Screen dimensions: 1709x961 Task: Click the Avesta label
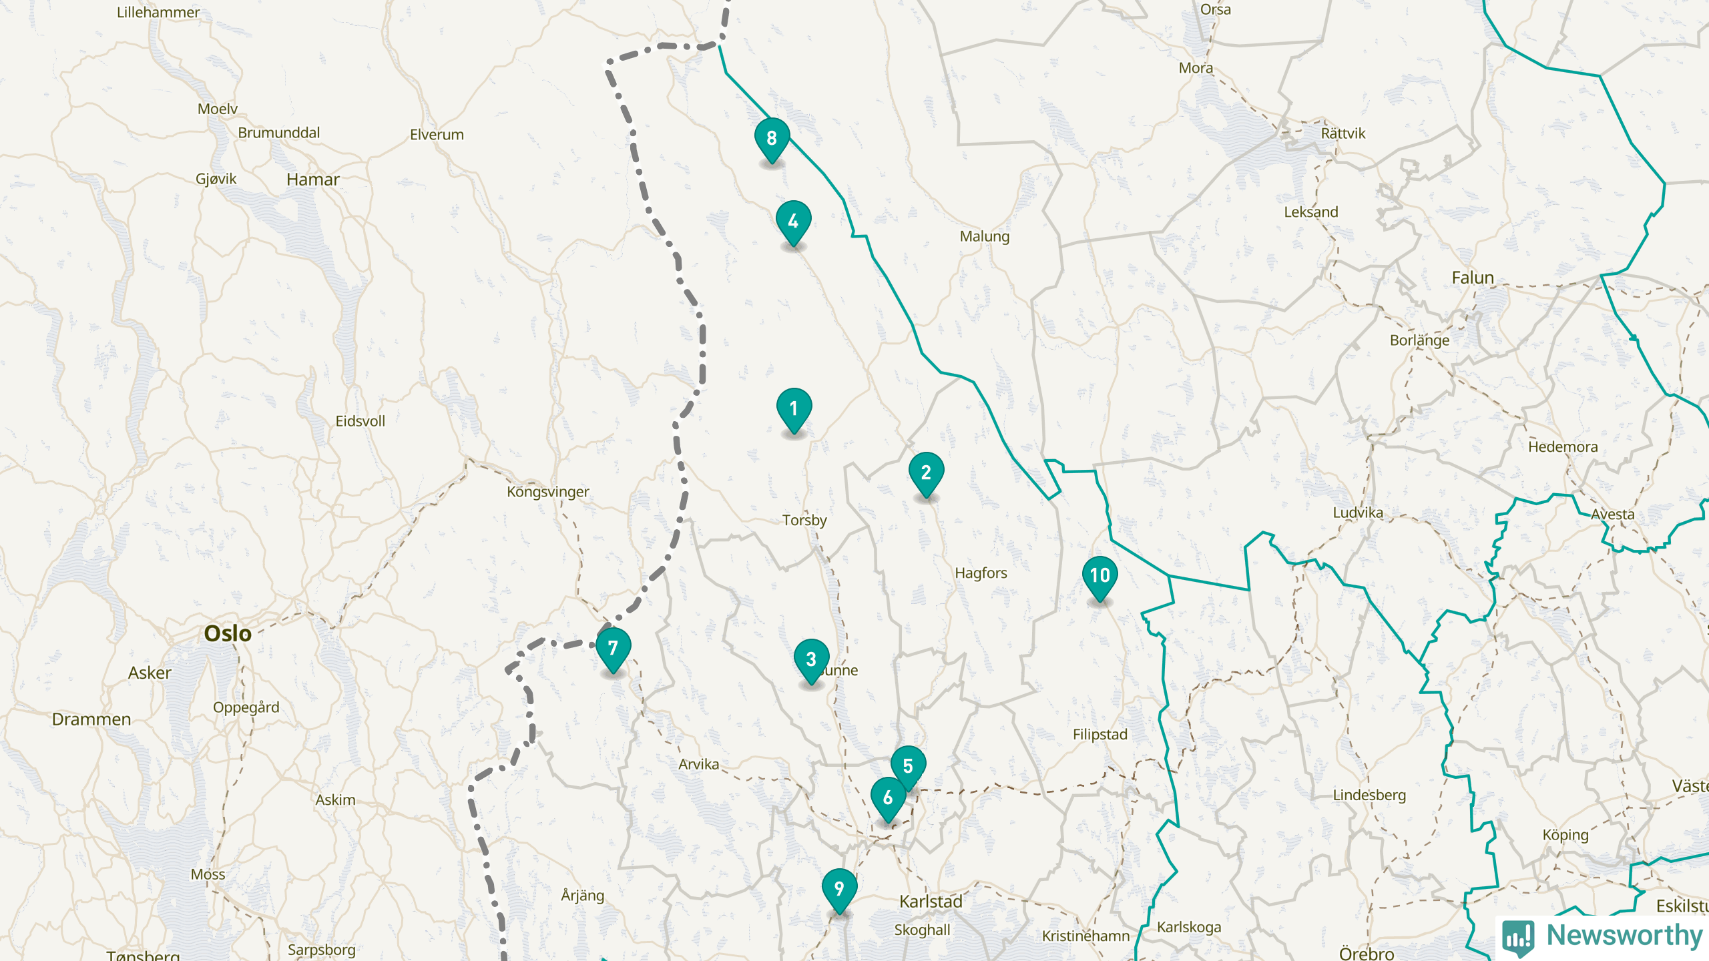1612,515
